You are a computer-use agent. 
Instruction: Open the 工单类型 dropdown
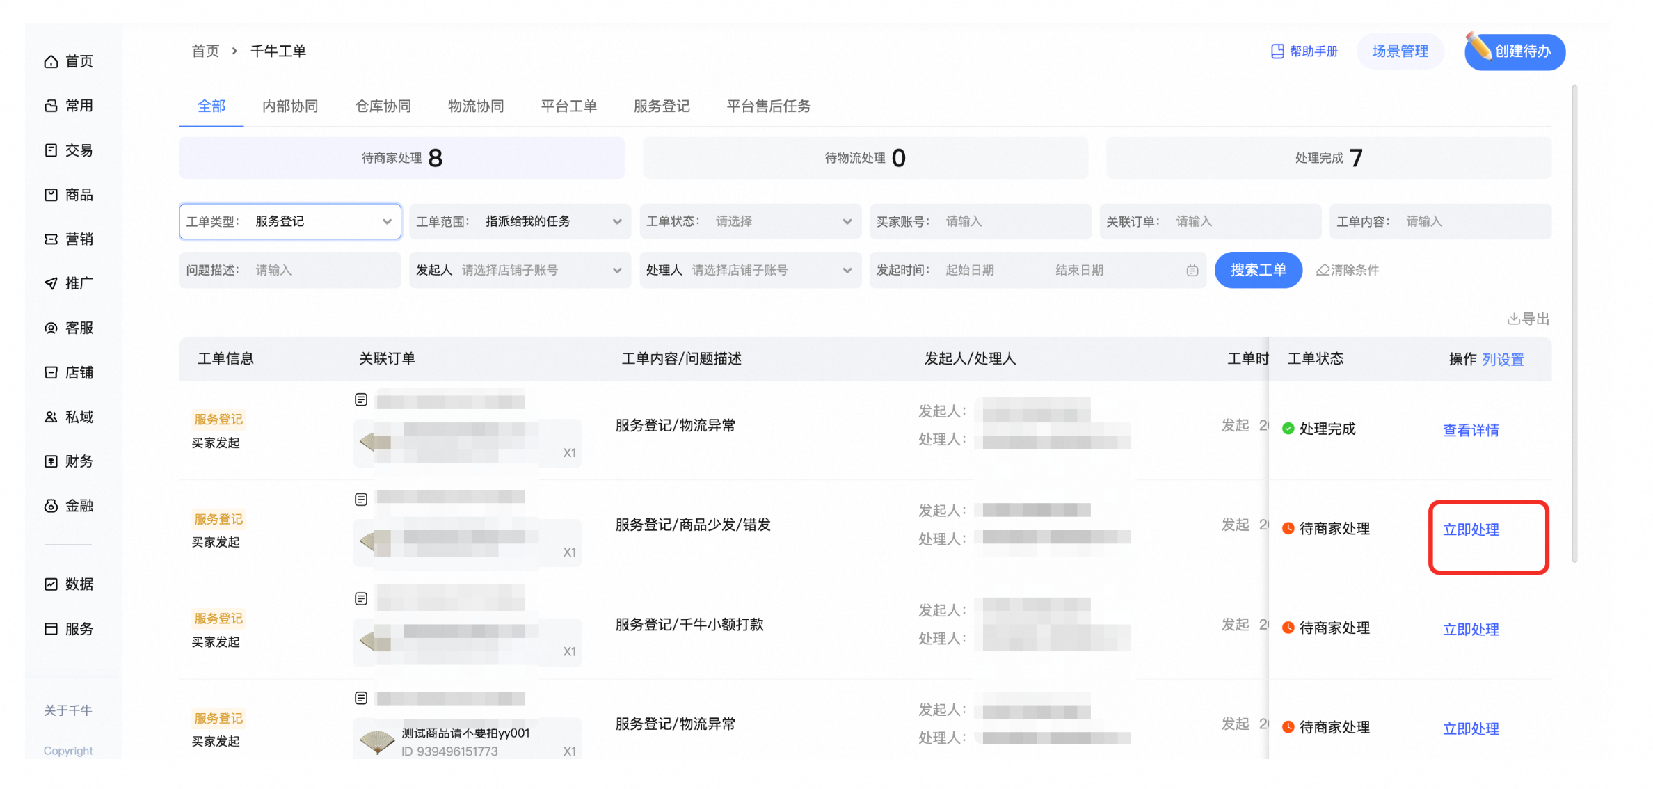[290, 221]
